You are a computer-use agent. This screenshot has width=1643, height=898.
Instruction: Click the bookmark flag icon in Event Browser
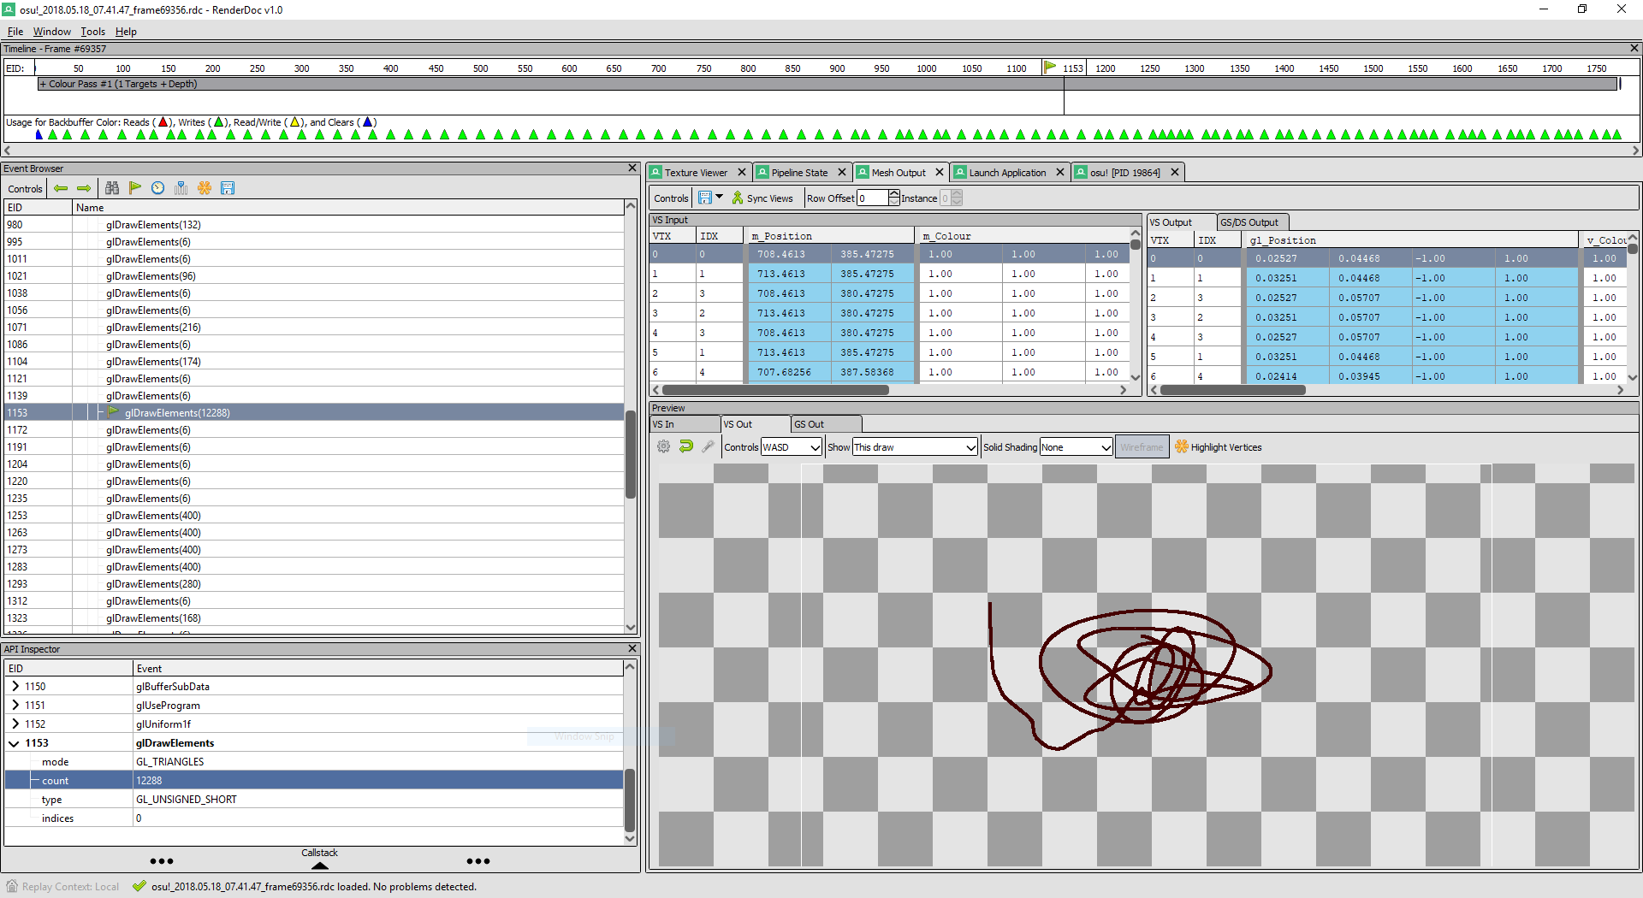[135, 188]
